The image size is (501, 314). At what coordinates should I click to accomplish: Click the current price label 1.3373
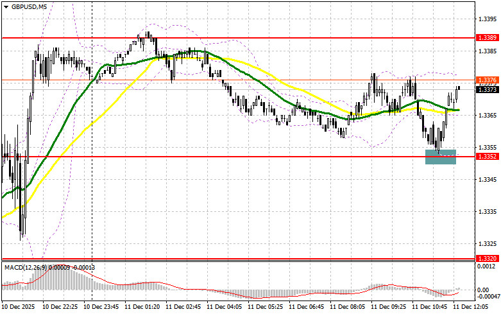coord(488,90)
